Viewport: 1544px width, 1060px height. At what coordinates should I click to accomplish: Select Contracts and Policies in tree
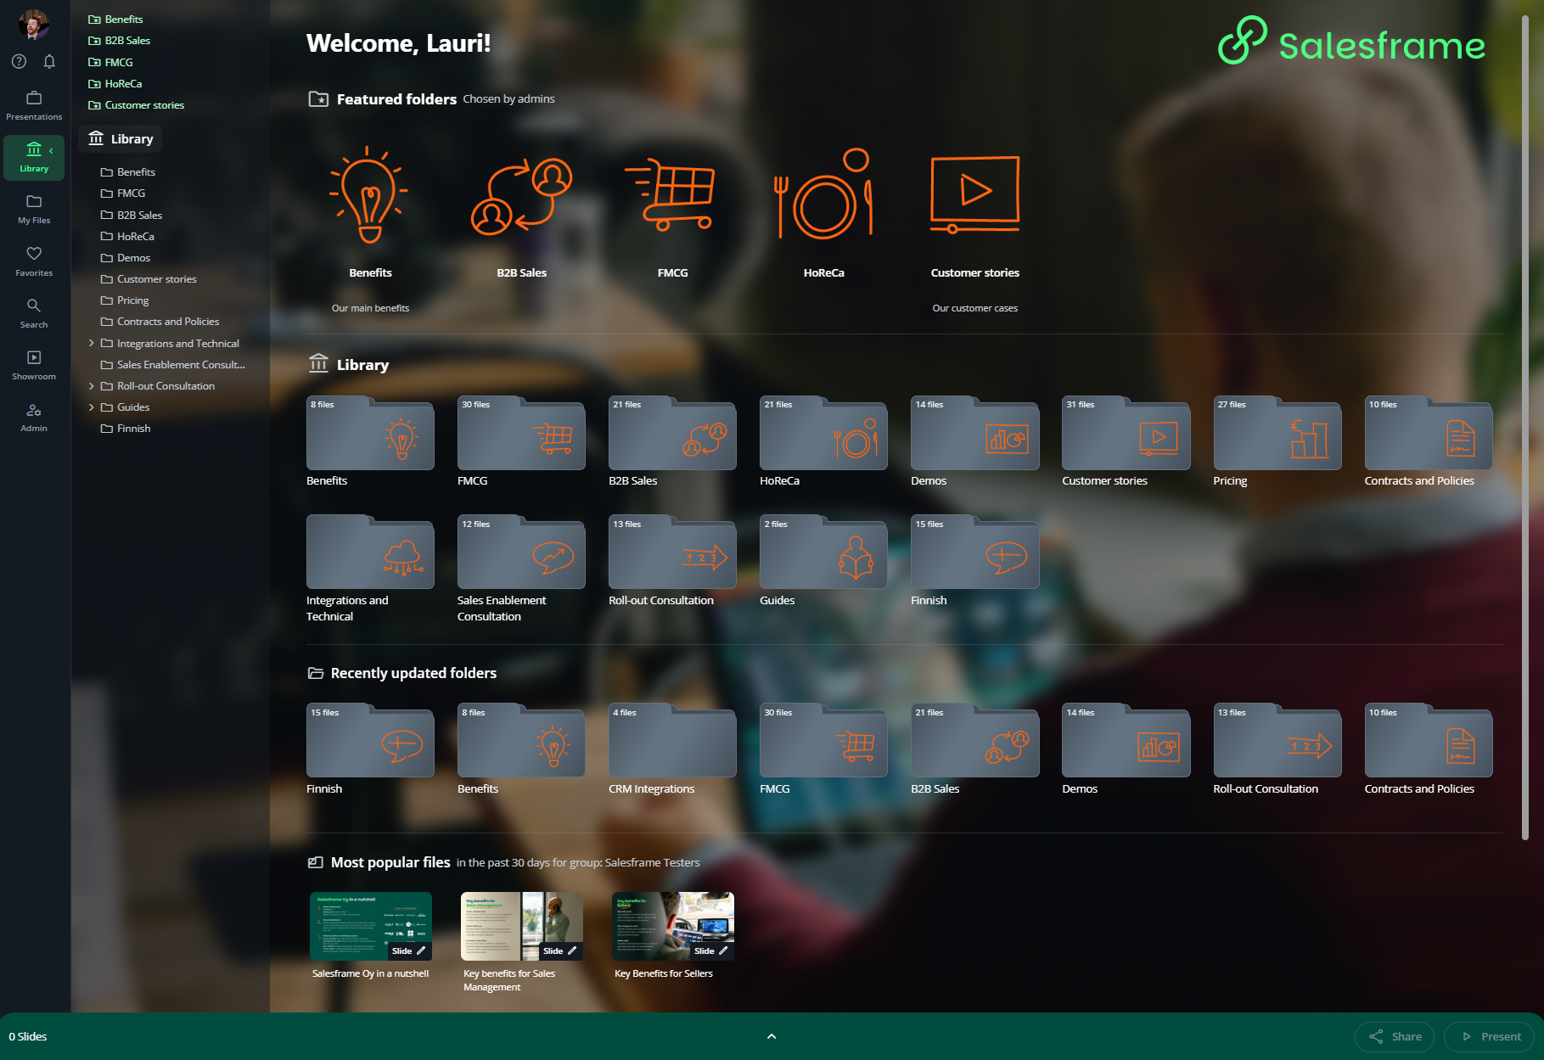[x=160, y=322]
